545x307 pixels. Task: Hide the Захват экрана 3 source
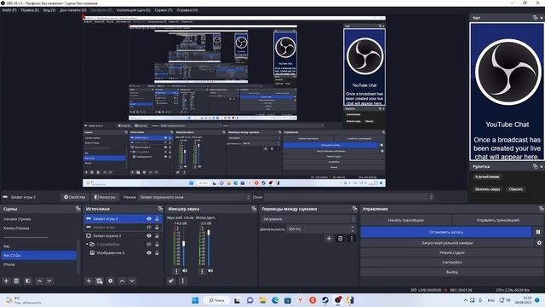click(149, 235)
